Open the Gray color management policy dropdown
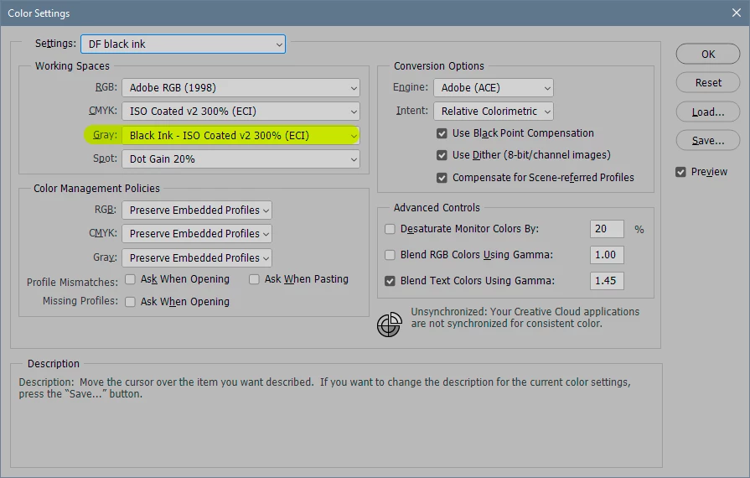750x478 pixels. coord(197,258)
